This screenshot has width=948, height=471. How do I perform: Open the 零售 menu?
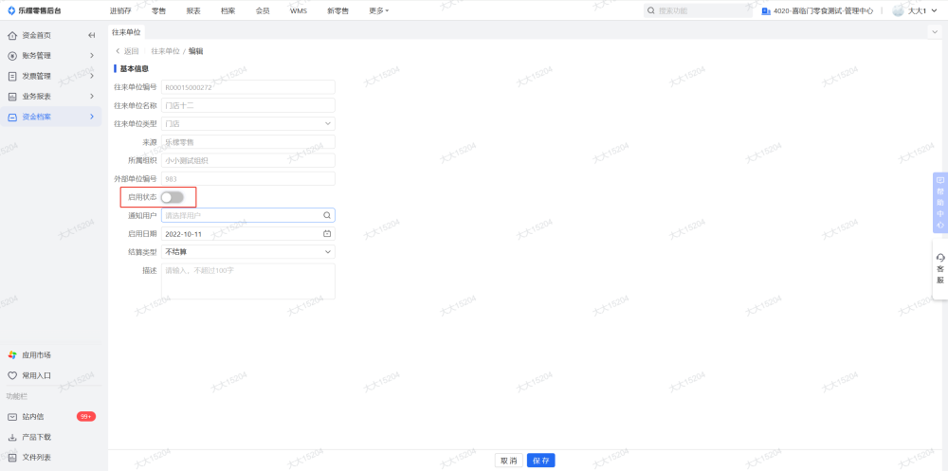pyautogui.click(x=159, y=10)
